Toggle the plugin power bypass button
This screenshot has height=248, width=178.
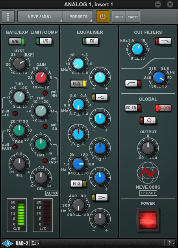102,17
